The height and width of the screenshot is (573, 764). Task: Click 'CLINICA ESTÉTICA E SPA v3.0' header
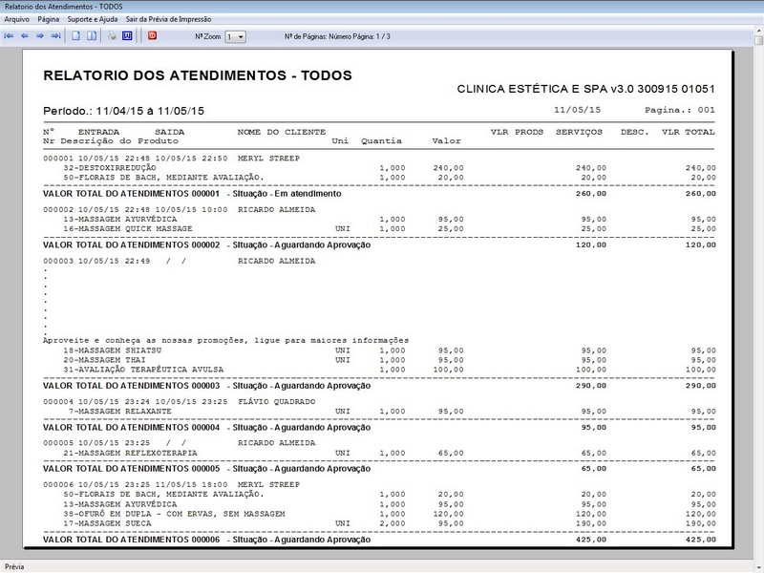[545, 89]
